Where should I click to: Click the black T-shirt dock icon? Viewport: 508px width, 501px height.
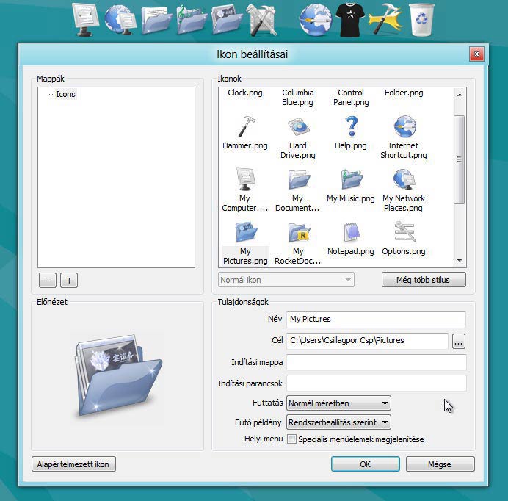pyautogui.click(x=350, y=20)
